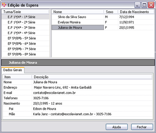Click address Major Navarro Lins, 692

(63, 87)
